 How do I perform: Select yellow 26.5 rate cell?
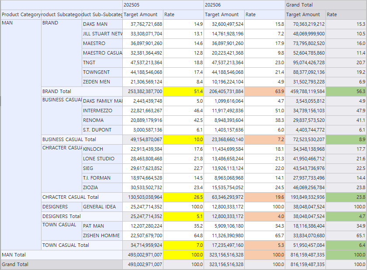click(183, 197)
